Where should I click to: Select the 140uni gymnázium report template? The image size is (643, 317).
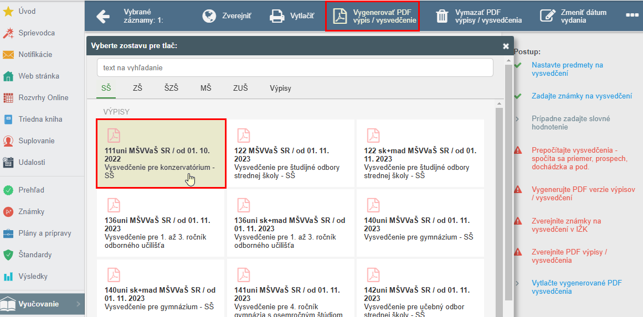(x=420, y=223)
